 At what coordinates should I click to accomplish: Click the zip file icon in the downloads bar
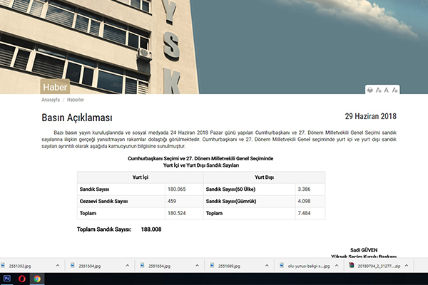(x=351, y=265)
